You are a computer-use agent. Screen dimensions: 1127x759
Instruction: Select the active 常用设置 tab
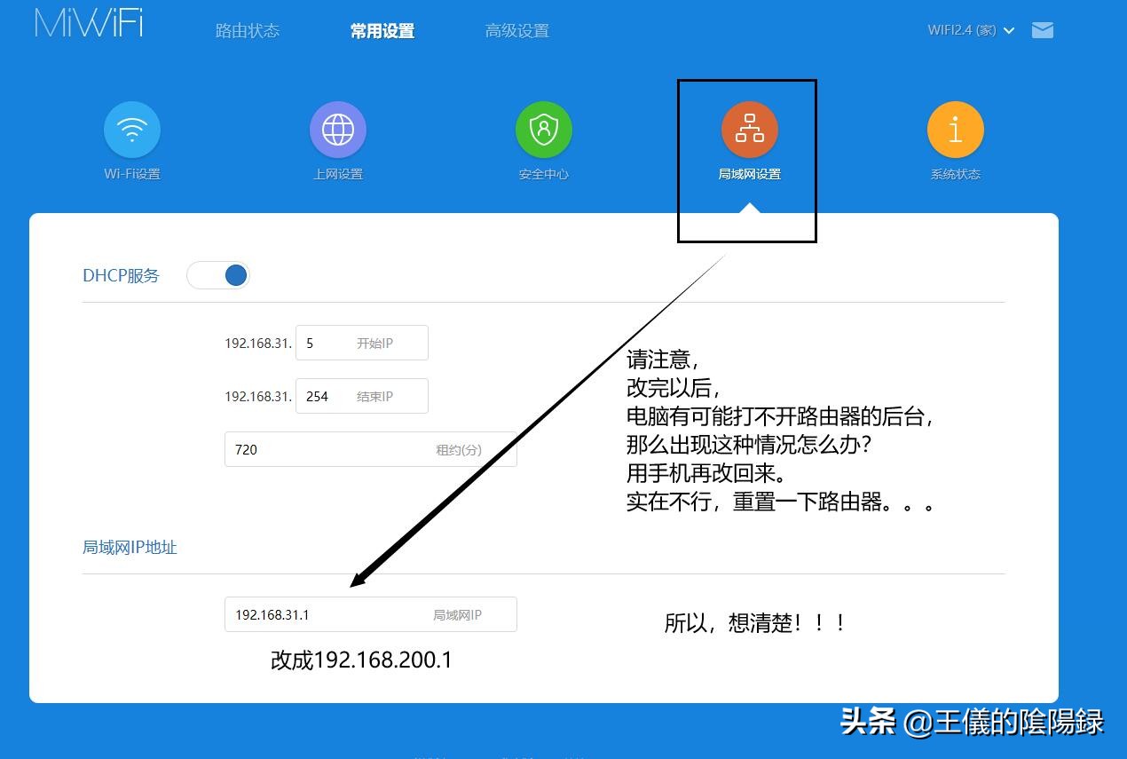click(x=382, y=29)
